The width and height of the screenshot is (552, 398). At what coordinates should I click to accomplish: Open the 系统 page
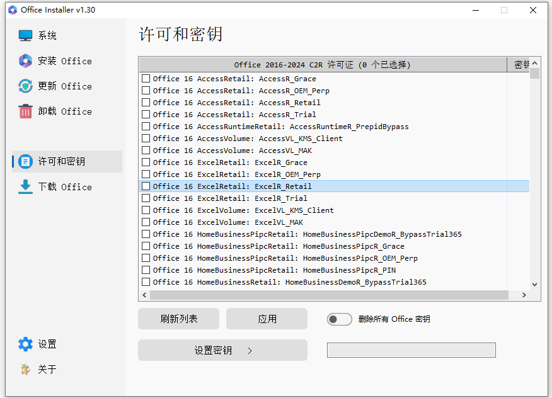67,35
